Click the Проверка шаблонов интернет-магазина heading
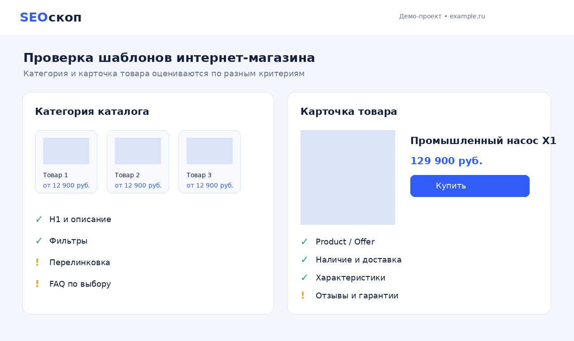 coord(169,58)
